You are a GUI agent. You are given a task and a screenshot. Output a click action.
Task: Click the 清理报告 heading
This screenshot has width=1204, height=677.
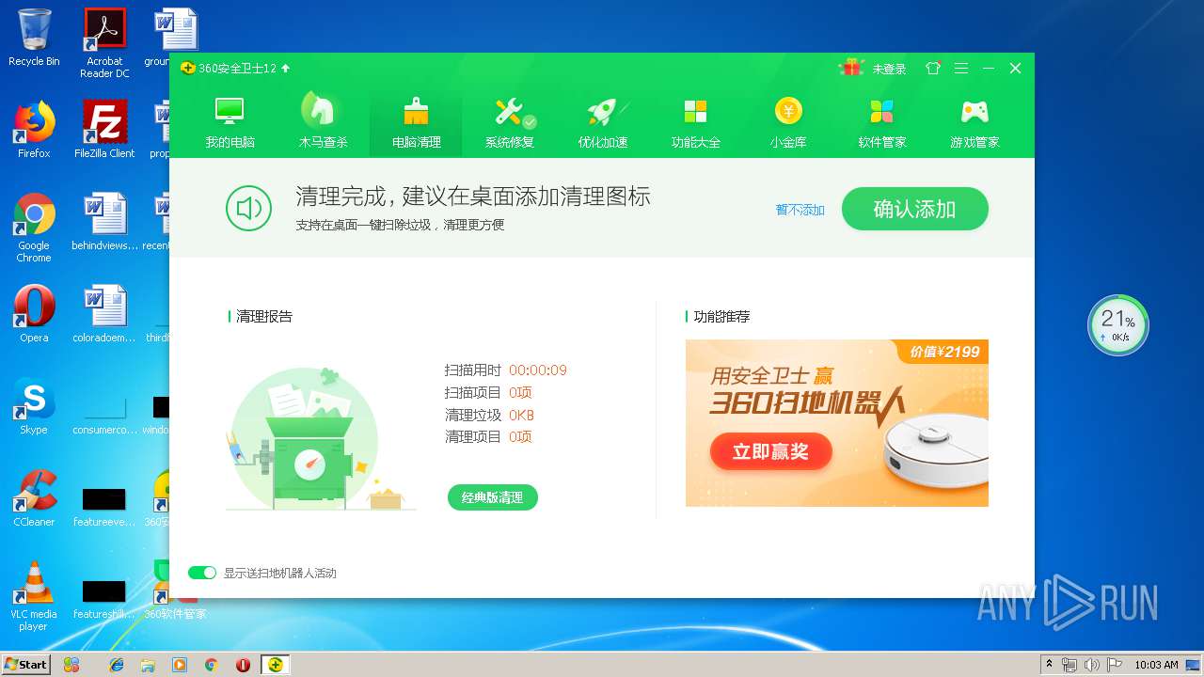click(x=263, y=317)
